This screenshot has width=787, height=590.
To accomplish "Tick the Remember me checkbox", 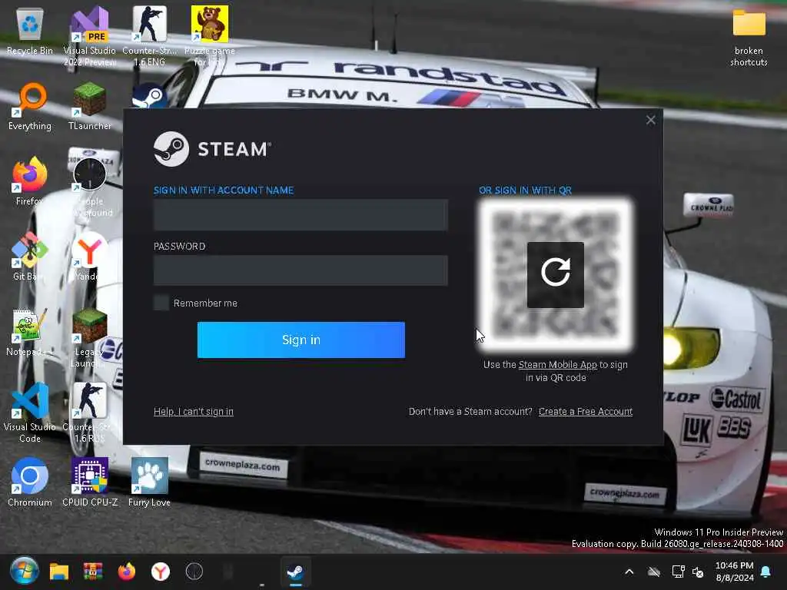I will [x=161, y=303].
